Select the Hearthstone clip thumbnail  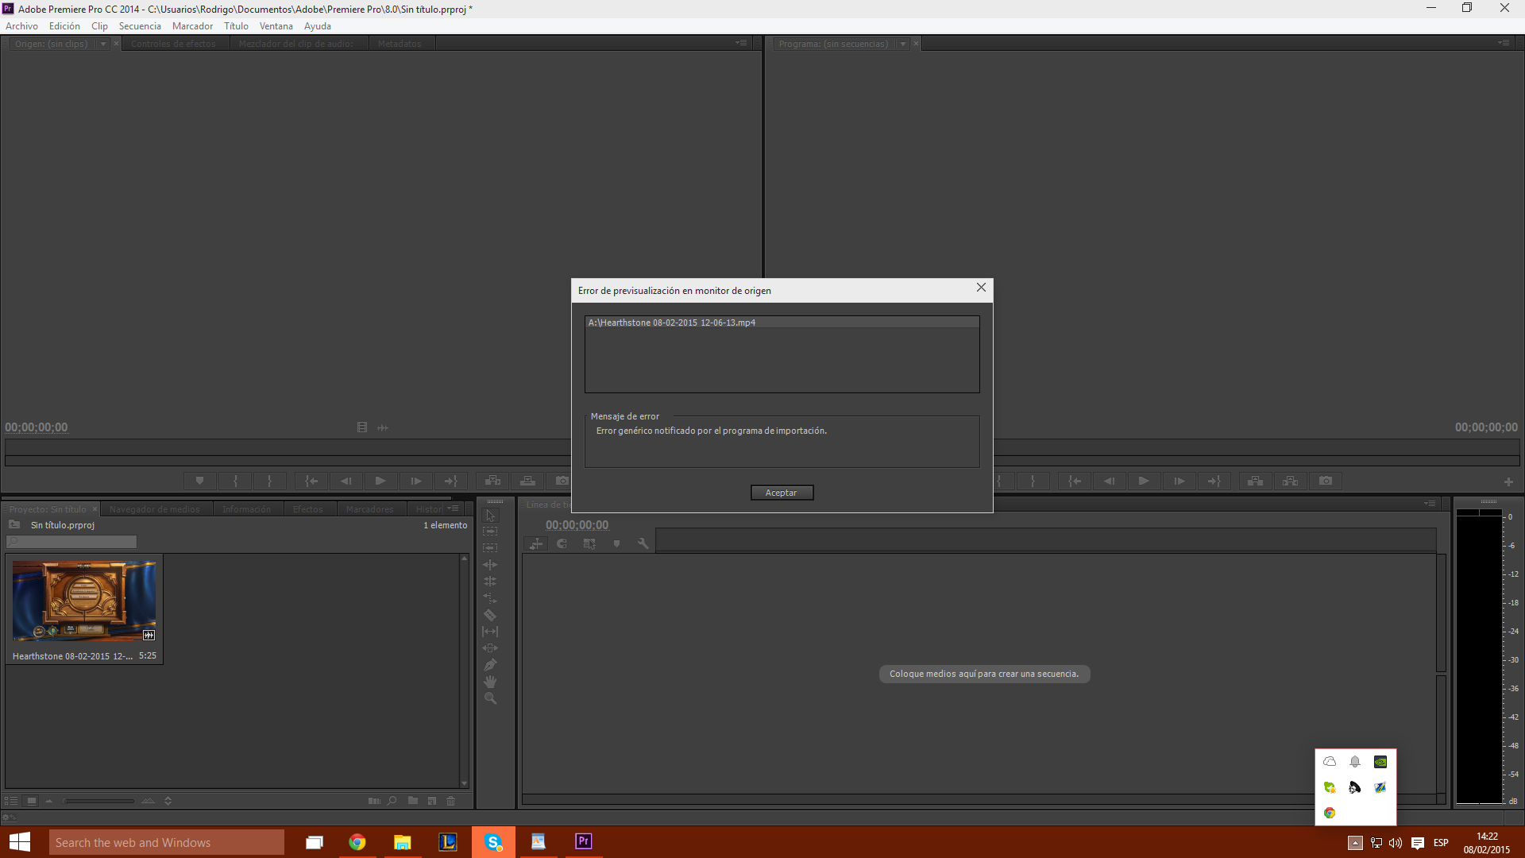pos(84,601)
